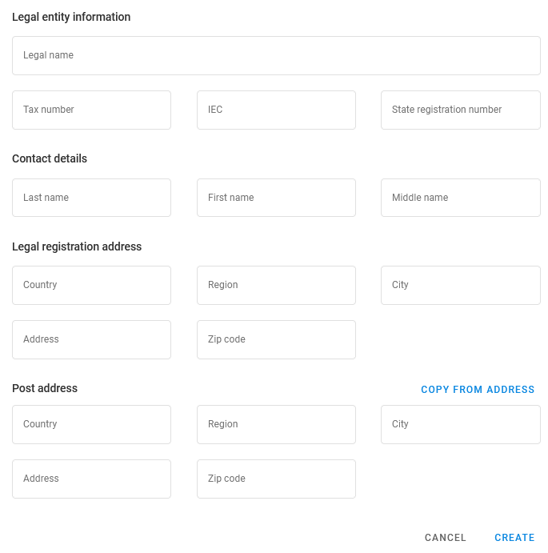Click the Create button
The height and width of the screenshot is (553, 548).
click(514, 538)
